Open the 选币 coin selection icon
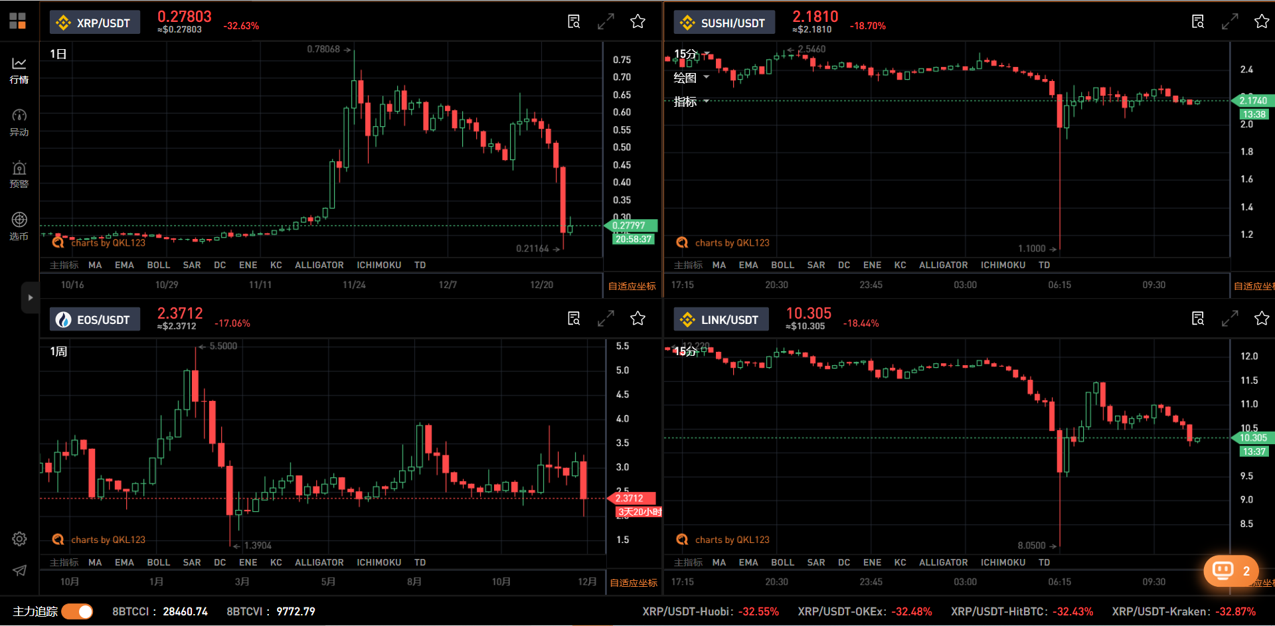1275x626 pixels. click(19, 226)
